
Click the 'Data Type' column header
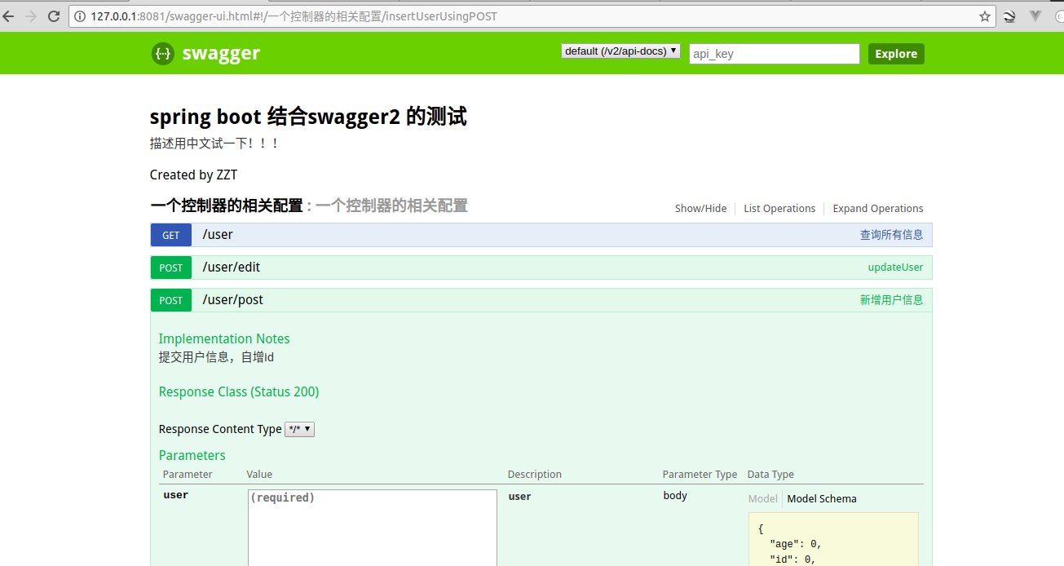[770, 475]
